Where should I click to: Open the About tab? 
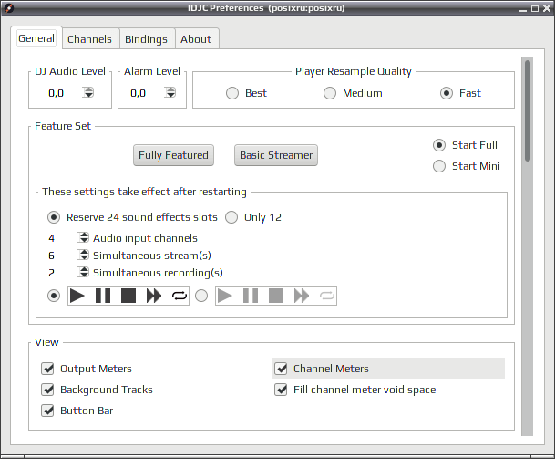click(196, 39)
